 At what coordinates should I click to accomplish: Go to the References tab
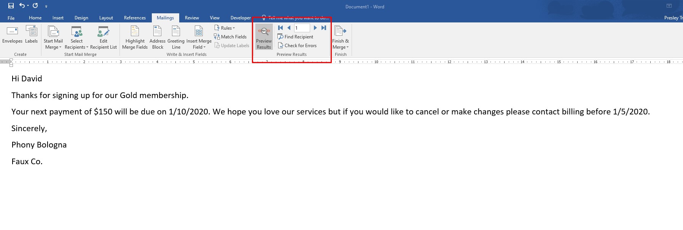(x=135, y=18)
